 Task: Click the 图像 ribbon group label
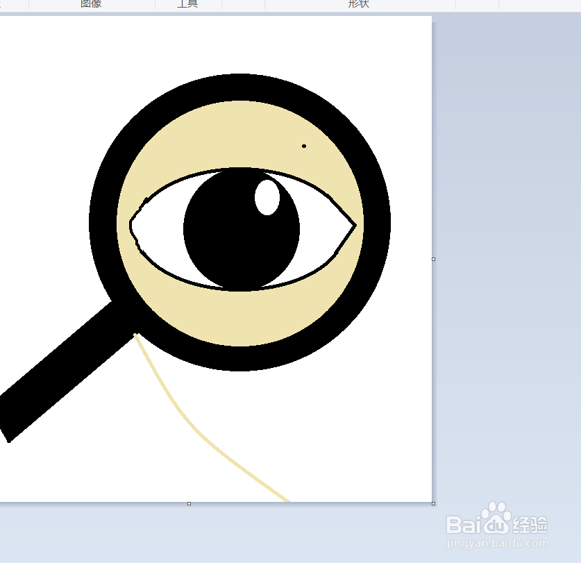91,3
